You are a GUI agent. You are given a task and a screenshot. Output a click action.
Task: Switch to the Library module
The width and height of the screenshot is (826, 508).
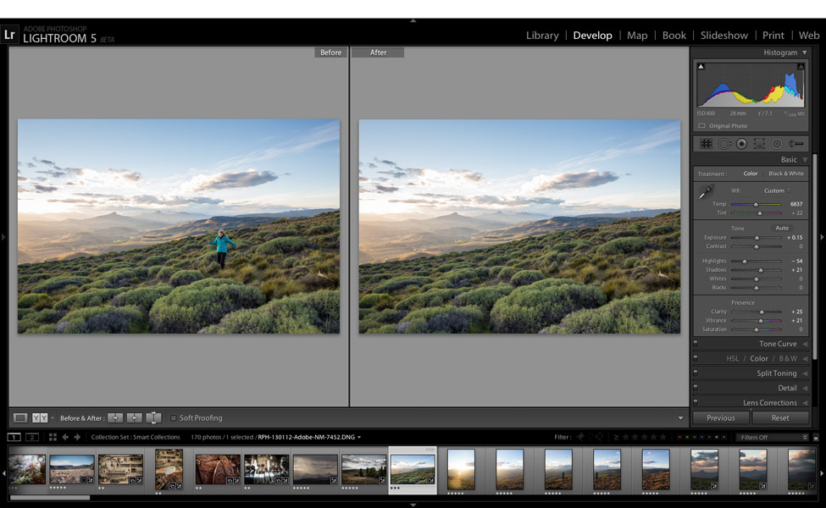tap(541, 36)
